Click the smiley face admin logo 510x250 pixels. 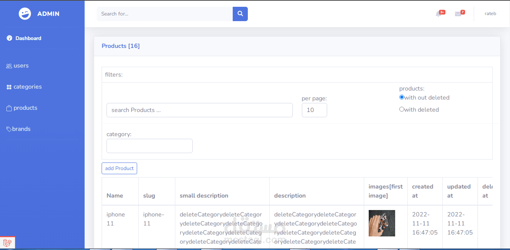[x=25, y=14]
